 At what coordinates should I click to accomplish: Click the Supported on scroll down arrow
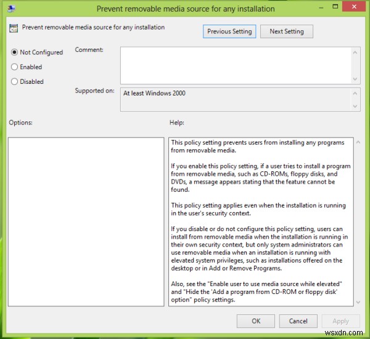pyautogui.click(x=355, y=107)
